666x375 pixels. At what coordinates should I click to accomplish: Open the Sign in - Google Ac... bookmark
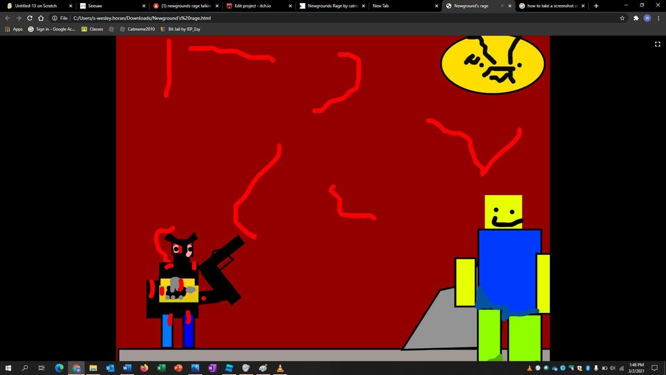tap(52, 29)
